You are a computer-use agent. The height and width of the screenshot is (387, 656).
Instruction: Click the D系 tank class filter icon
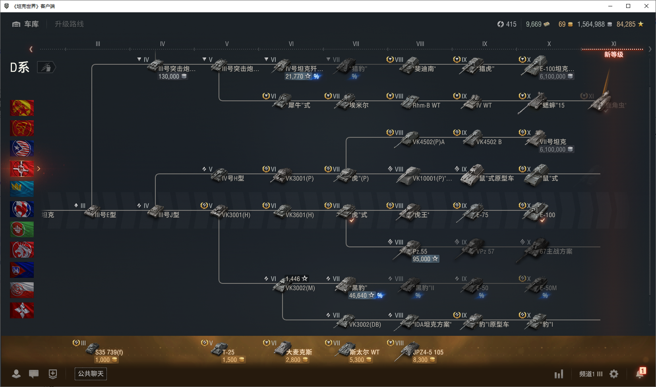46,67
